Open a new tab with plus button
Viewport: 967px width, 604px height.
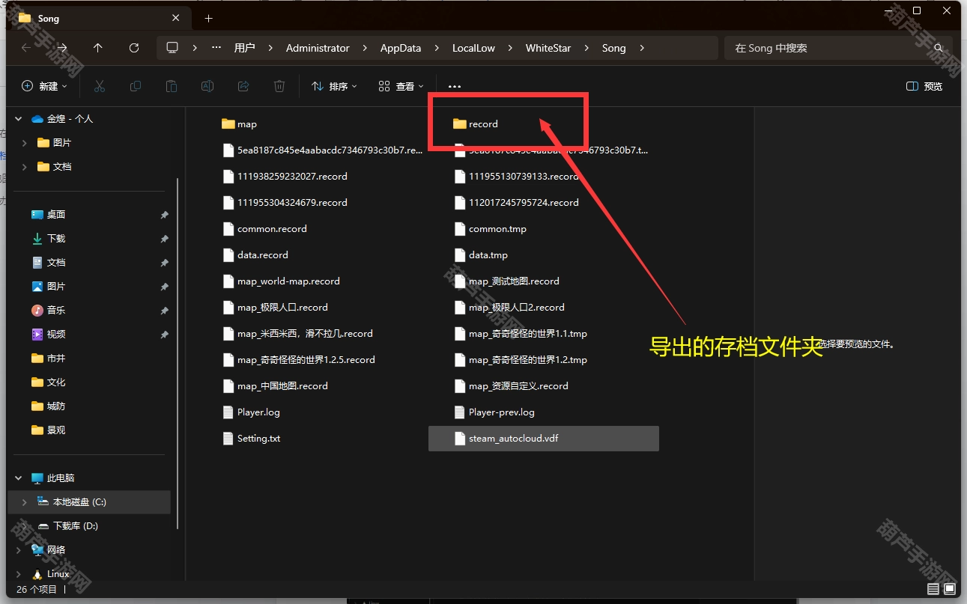tap(209, 19)
